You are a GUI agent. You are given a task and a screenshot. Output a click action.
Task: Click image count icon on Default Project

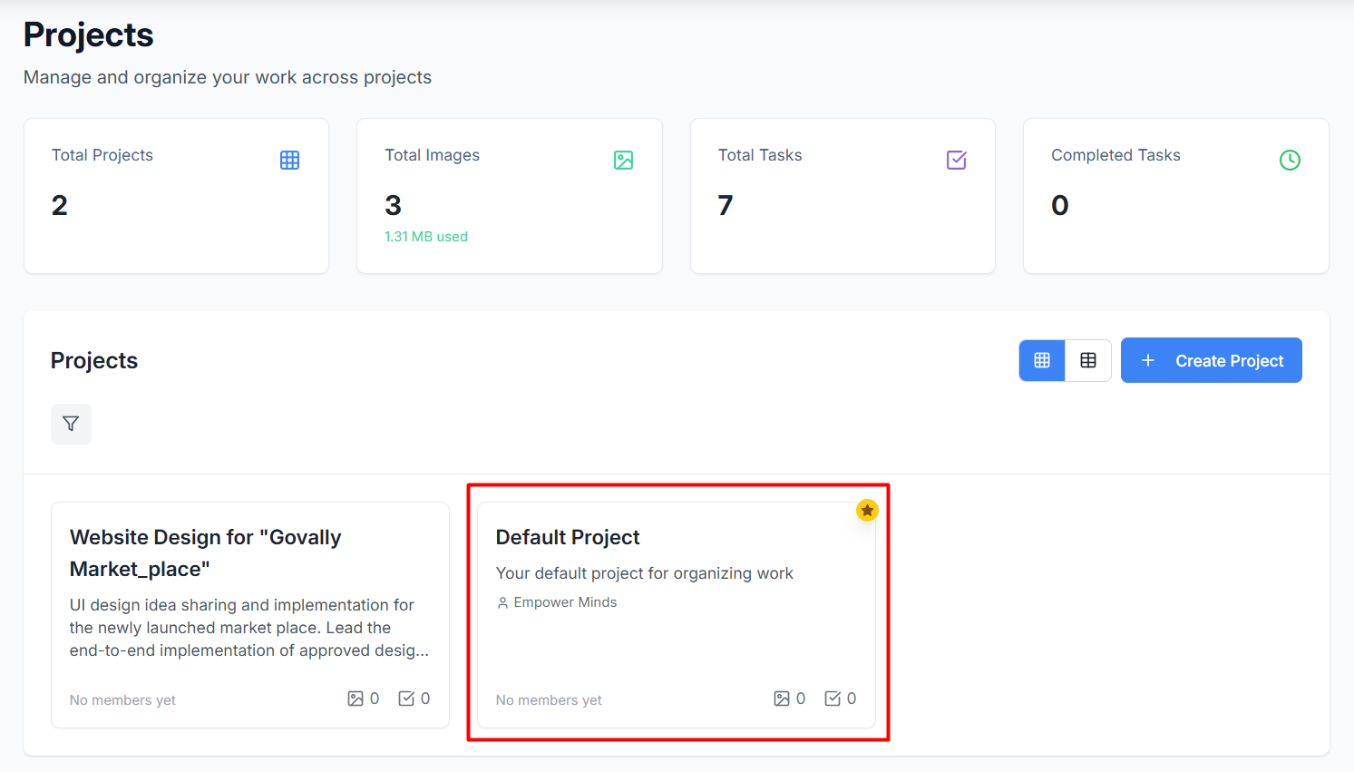[x=782, y=699]
